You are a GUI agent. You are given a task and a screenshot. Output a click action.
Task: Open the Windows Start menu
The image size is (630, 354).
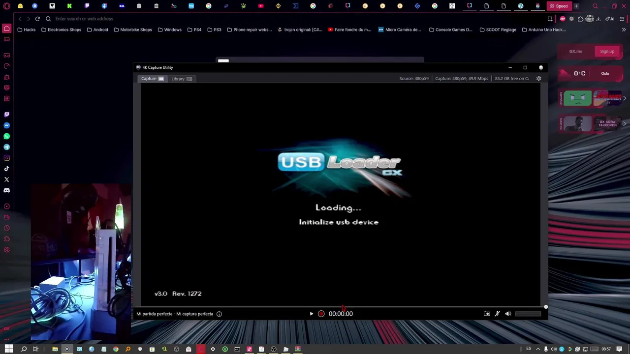8,349
